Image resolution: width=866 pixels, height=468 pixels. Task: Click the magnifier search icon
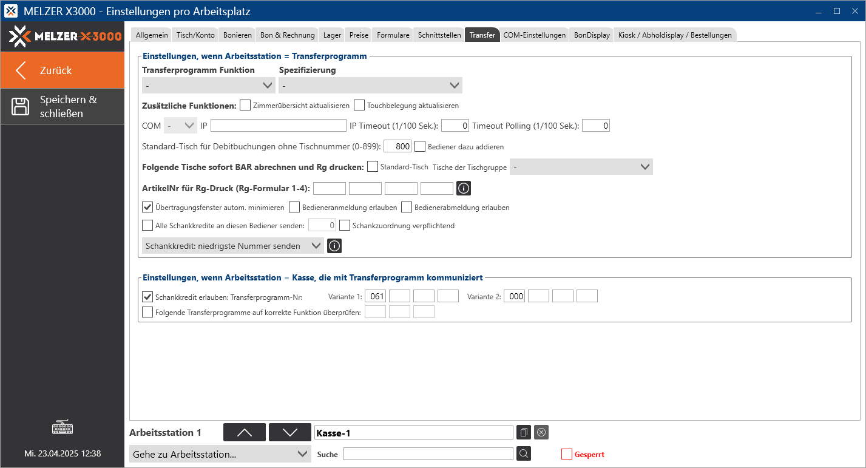click(x=524, y=453)
